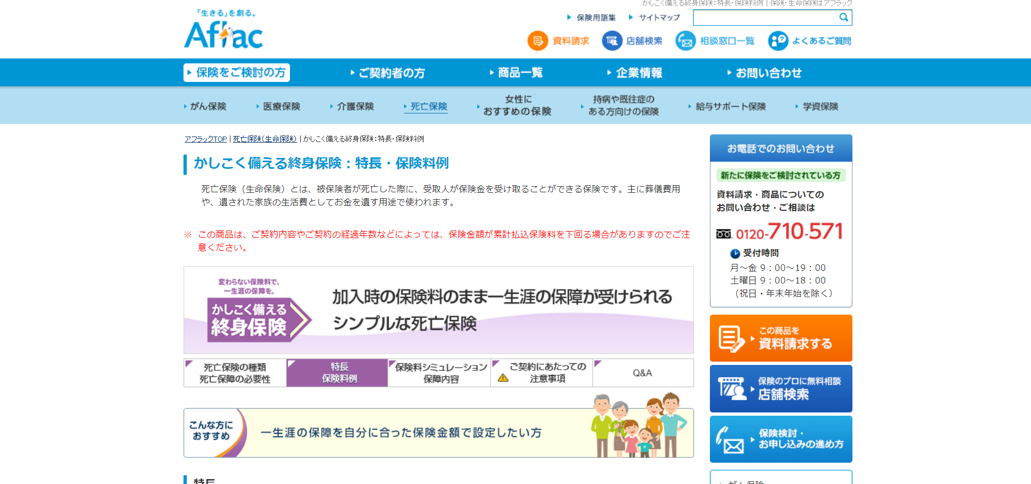Click the orange 資料請求 document icon
1031x484 pixels.
pos(537,41)
